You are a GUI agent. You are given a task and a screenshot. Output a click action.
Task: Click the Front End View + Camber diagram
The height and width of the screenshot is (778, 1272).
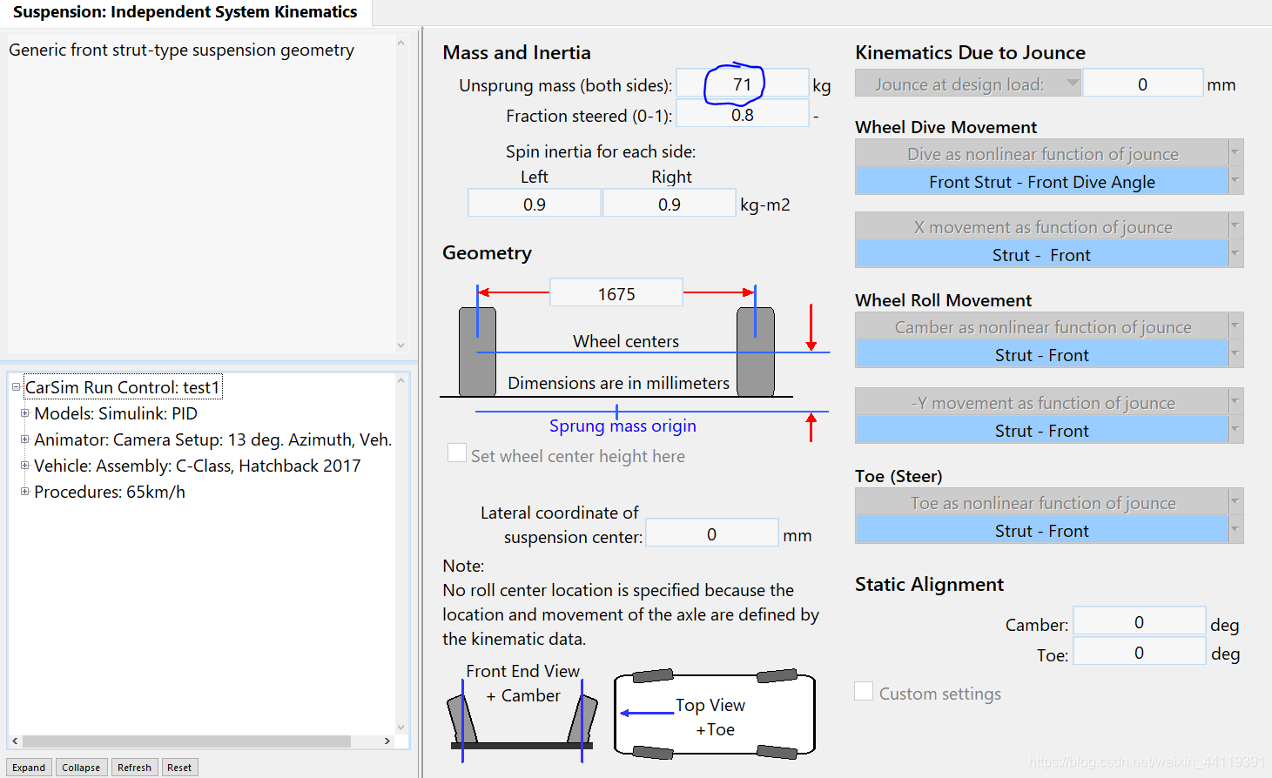point(522,712)
